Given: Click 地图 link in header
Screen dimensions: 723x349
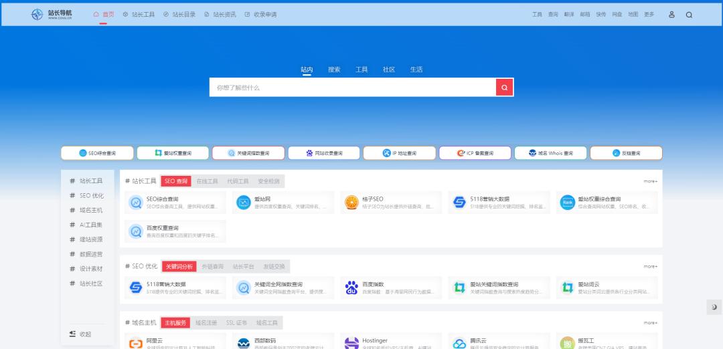Looking at the screenshot, I should click(x=633, y=14).
